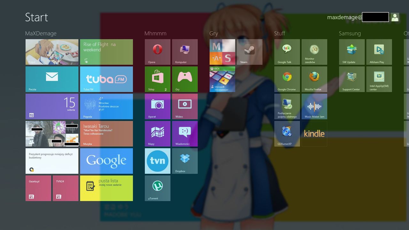Open Music Maker Jam tile
This screenshot has height=230, width=409.
tap(314, 106)
